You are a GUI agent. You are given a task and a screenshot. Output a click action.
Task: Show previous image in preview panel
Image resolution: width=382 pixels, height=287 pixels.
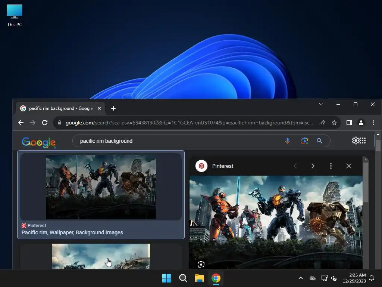[295, 166]
